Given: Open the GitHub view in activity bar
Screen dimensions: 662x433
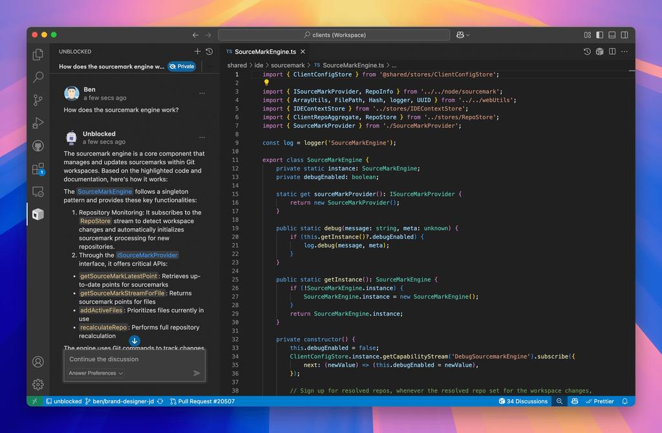Looking at the screenshot, I should coord(38,146).
